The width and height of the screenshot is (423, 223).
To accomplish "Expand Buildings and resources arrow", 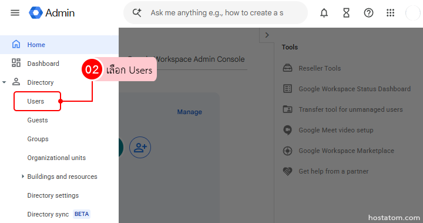I will [23, 177].
